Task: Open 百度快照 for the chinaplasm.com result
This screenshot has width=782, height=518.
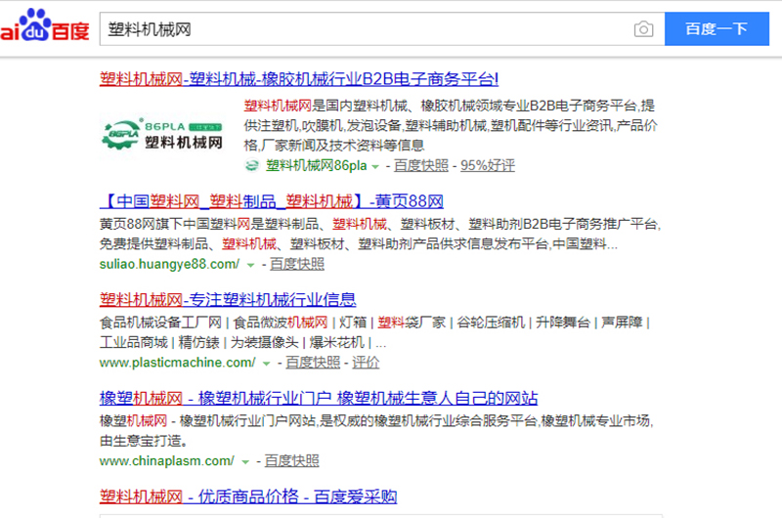Action: [291, 460]
